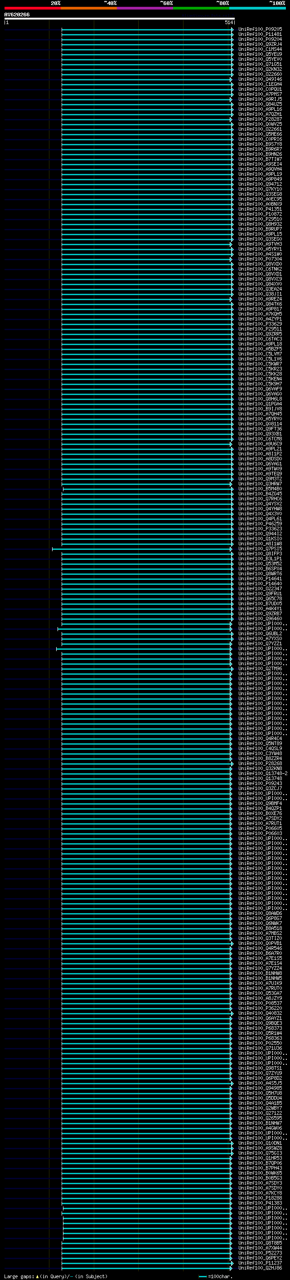Click hit label UniRef100_A4K4Y1

click(x=260, y=609)
